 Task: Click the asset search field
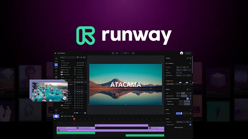click(68, 57)
